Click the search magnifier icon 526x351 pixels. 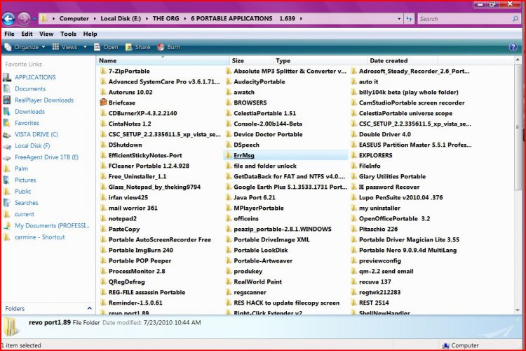click(515, 19)
